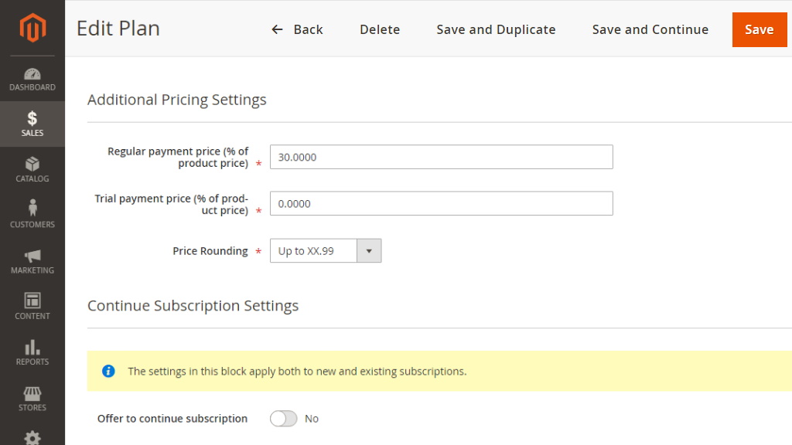792x445 pixels.
Task: Focus the Trial payment price field
Action: (442, 203)
